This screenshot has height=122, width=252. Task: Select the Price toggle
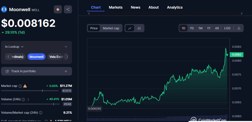tap(94, 28)
